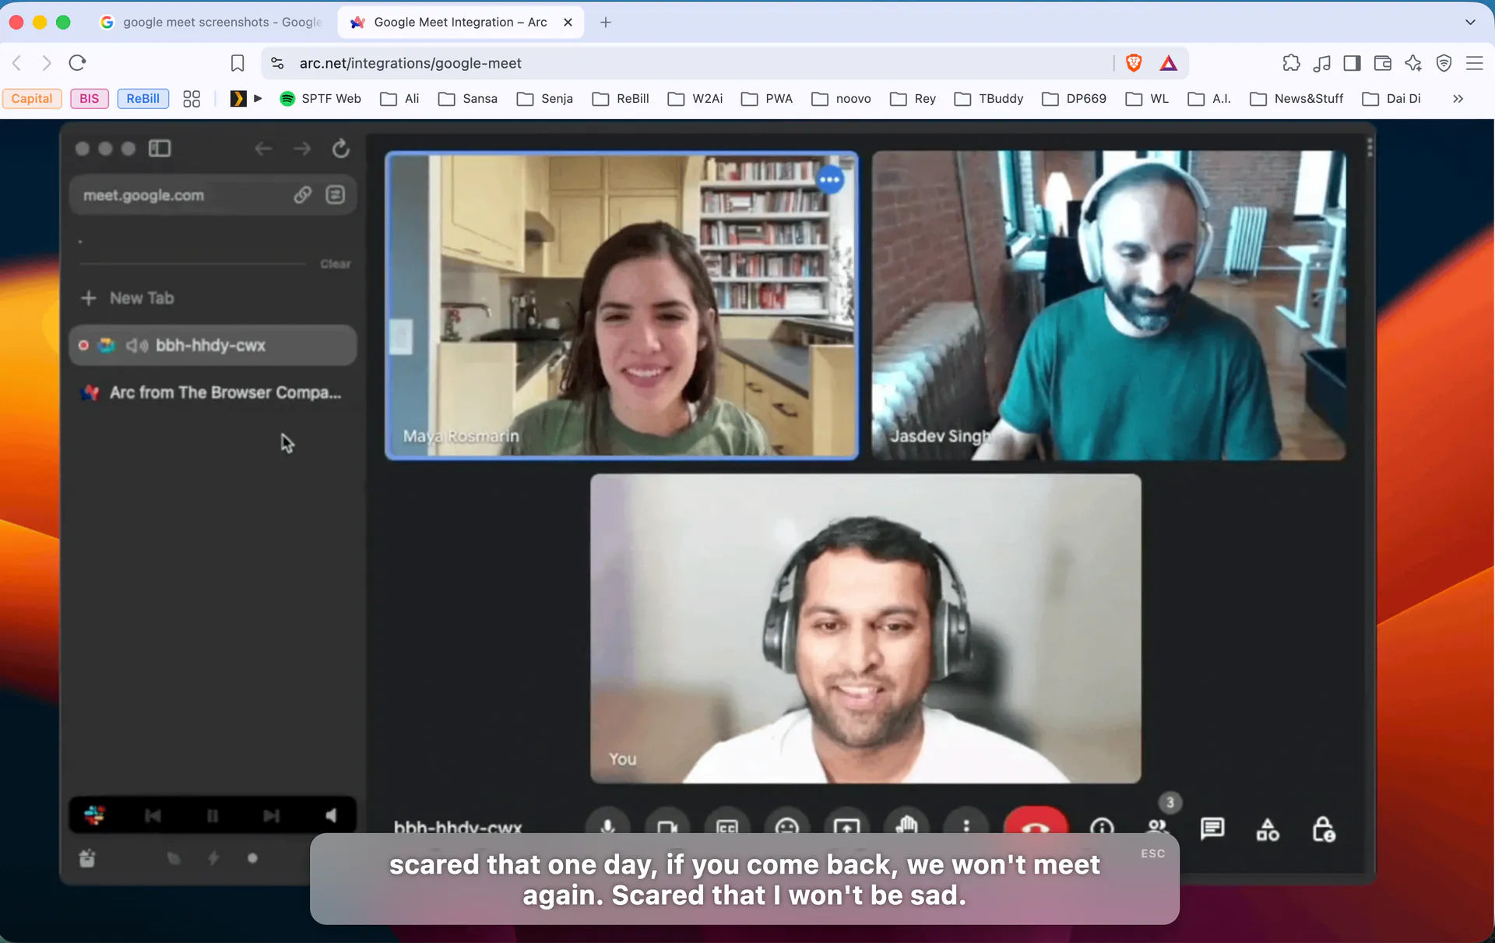The width and height of the screenshot is (1495, 943).
Task: Select the bbh-hhdy-cwx tab in Arc sidebar
Action: (213, 345)
